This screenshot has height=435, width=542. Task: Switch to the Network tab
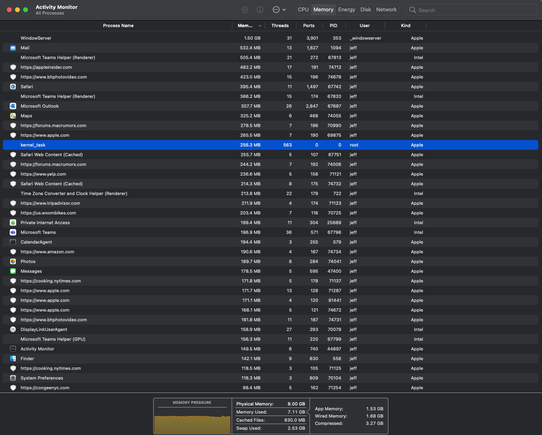click(386, 10)
